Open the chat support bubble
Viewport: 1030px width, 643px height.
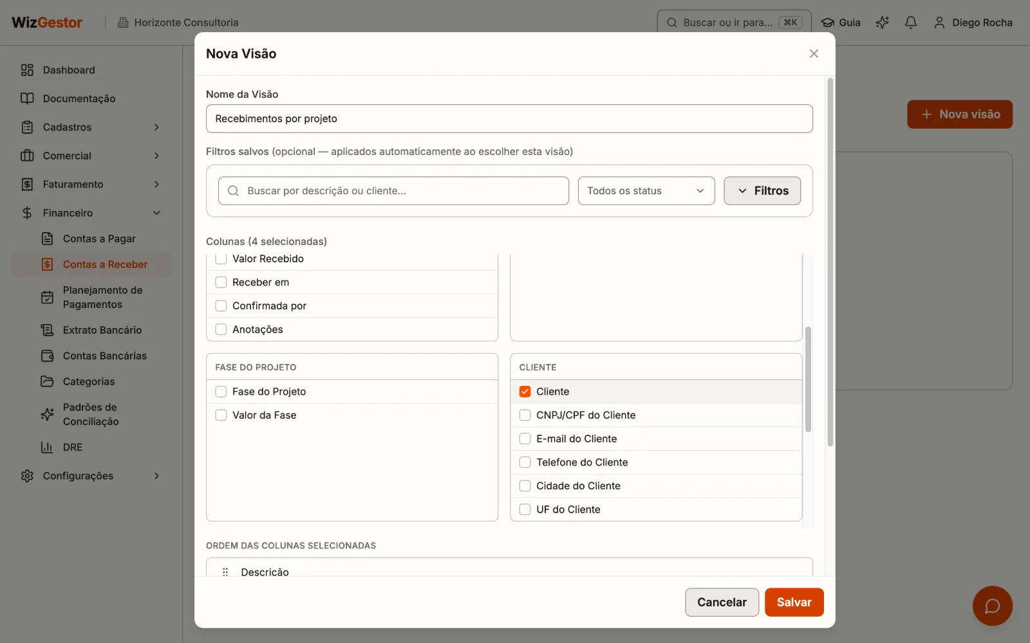click(992, 606)
